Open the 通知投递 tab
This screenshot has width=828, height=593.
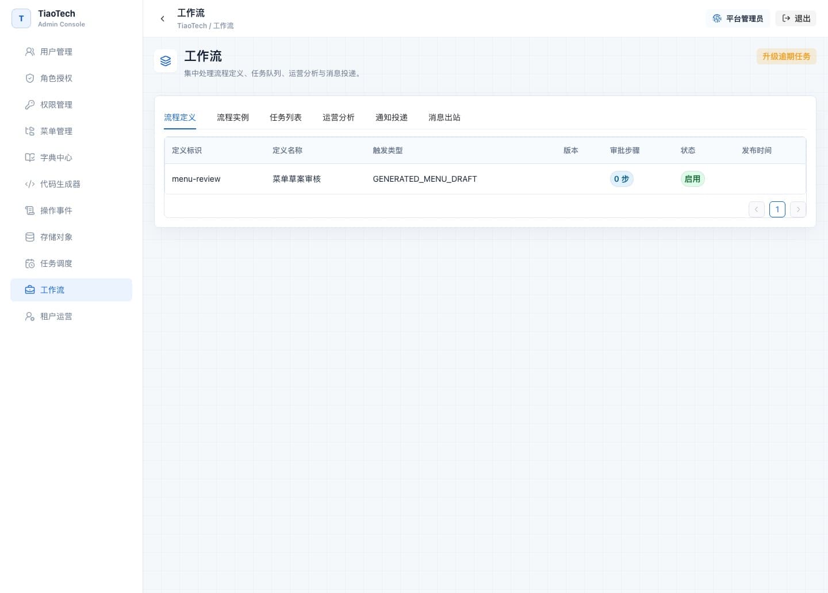392,117
